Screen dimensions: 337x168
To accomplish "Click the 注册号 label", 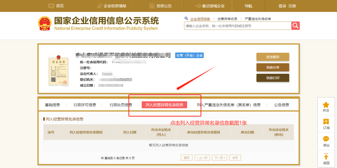I will tap(85, 68).
